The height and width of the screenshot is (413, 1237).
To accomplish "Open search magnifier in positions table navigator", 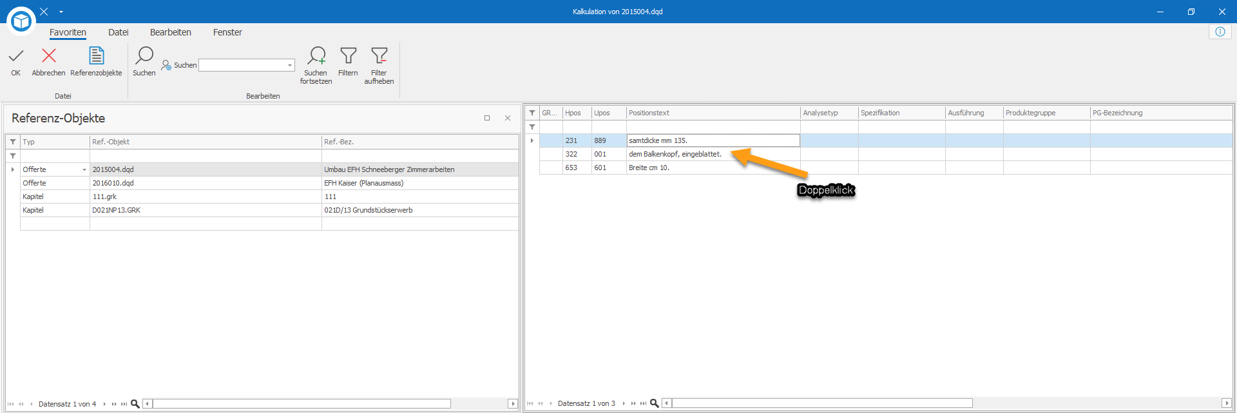I will (655, 403).
